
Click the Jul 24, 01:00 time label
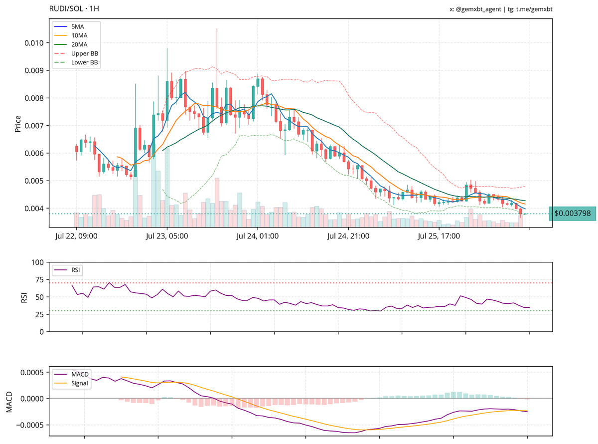(x=258, y=236)
